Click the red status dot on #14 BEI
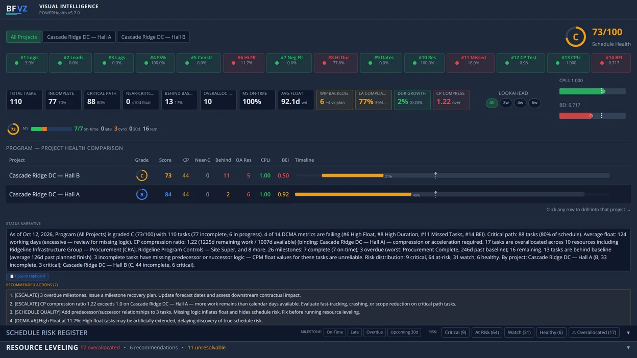Image resolution: width=637 pixels, height=358 pixels. click(x=601, y=63)
